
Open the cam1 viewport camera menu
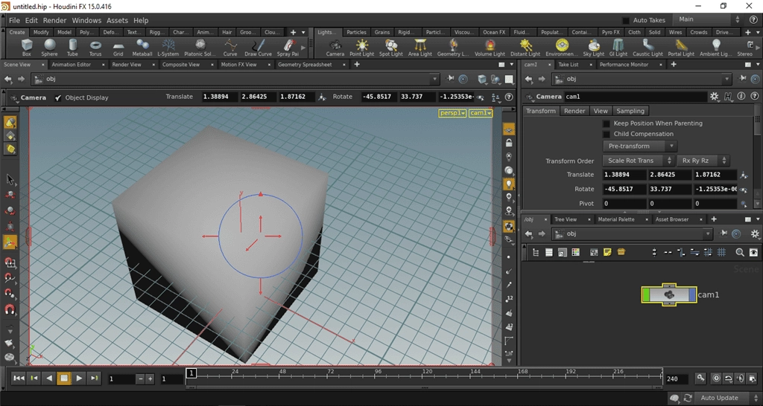481,113
